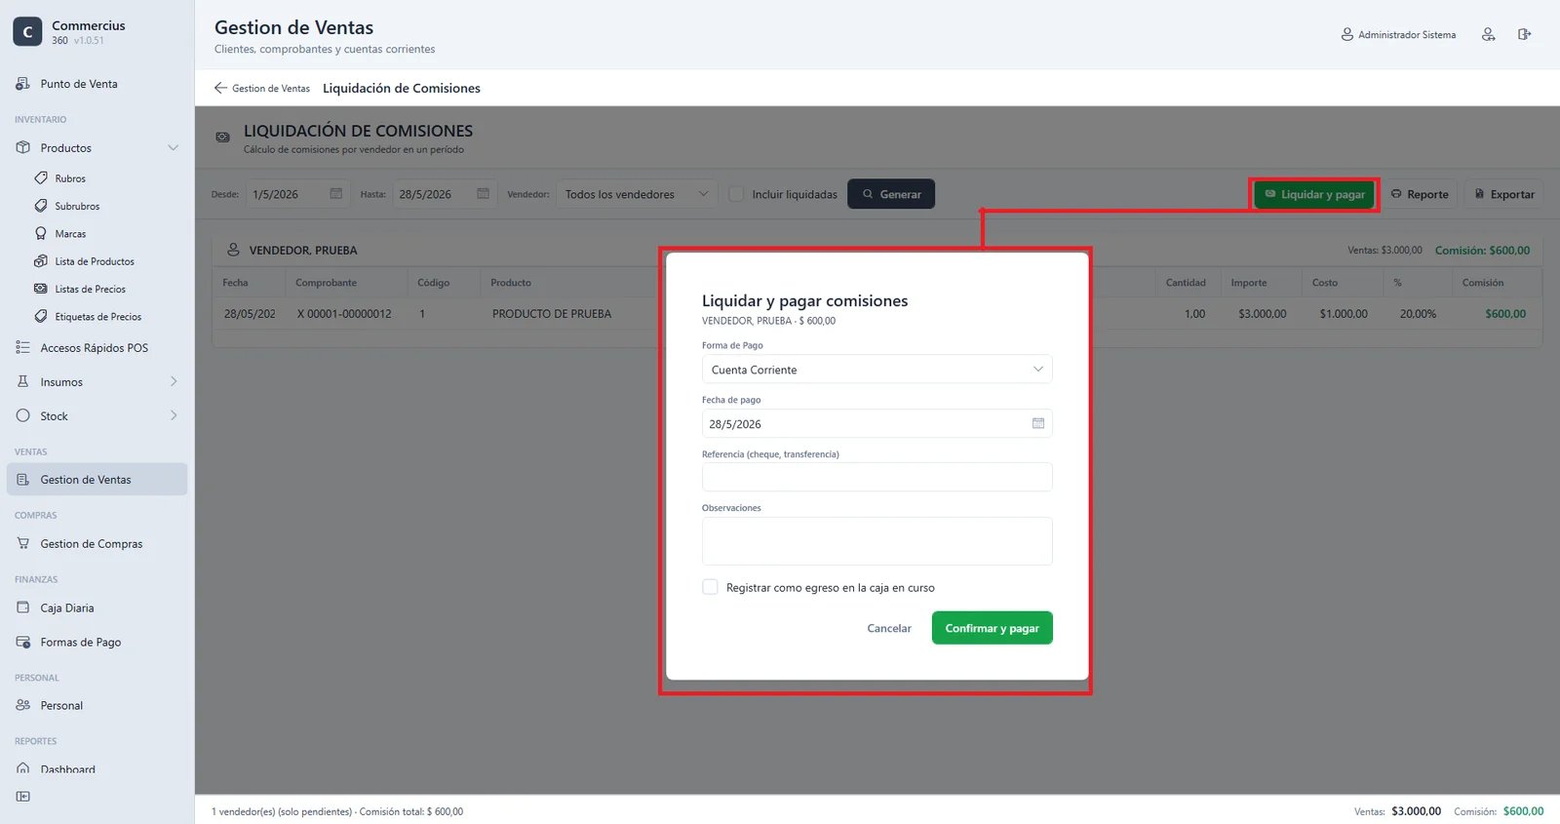Image resolution: width=1560 pixels, height=824 pixels.
Task: Click the logout icon in header
Action: point(1524,34)
